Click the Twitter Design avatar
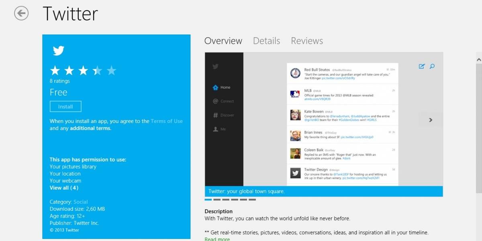Image resolution: width=482 pixels, height=241 pixels. pyautogui.click(x=295, y=173)
